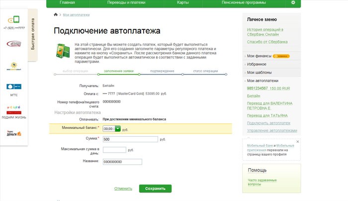
Task: Collapse Мои автоплатежи section
Action: click(x=262, y=81)
